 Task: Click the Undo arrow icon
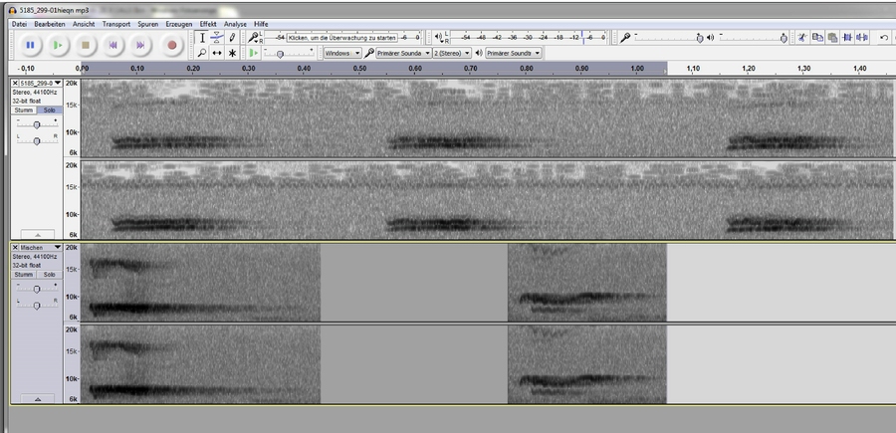point(884,38)
